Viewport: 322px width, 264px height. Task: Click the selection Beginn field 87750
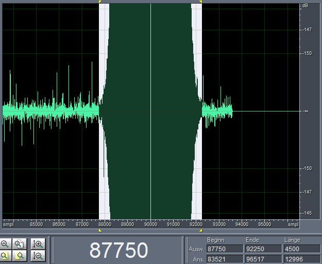tap(225, 249)
